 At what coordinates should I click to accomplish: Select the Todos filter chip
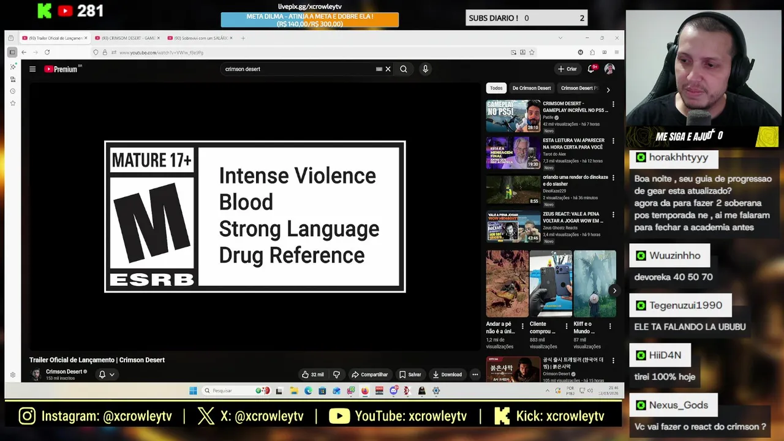(496, 88)
